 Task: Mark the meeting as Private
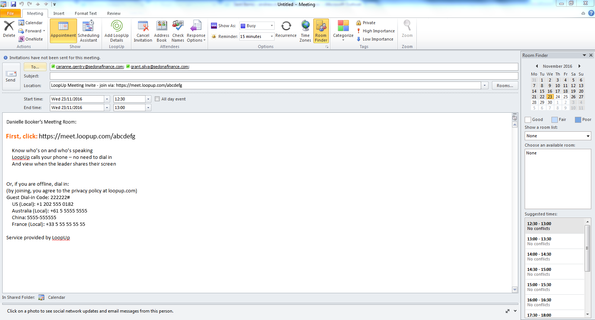[366, 23]
